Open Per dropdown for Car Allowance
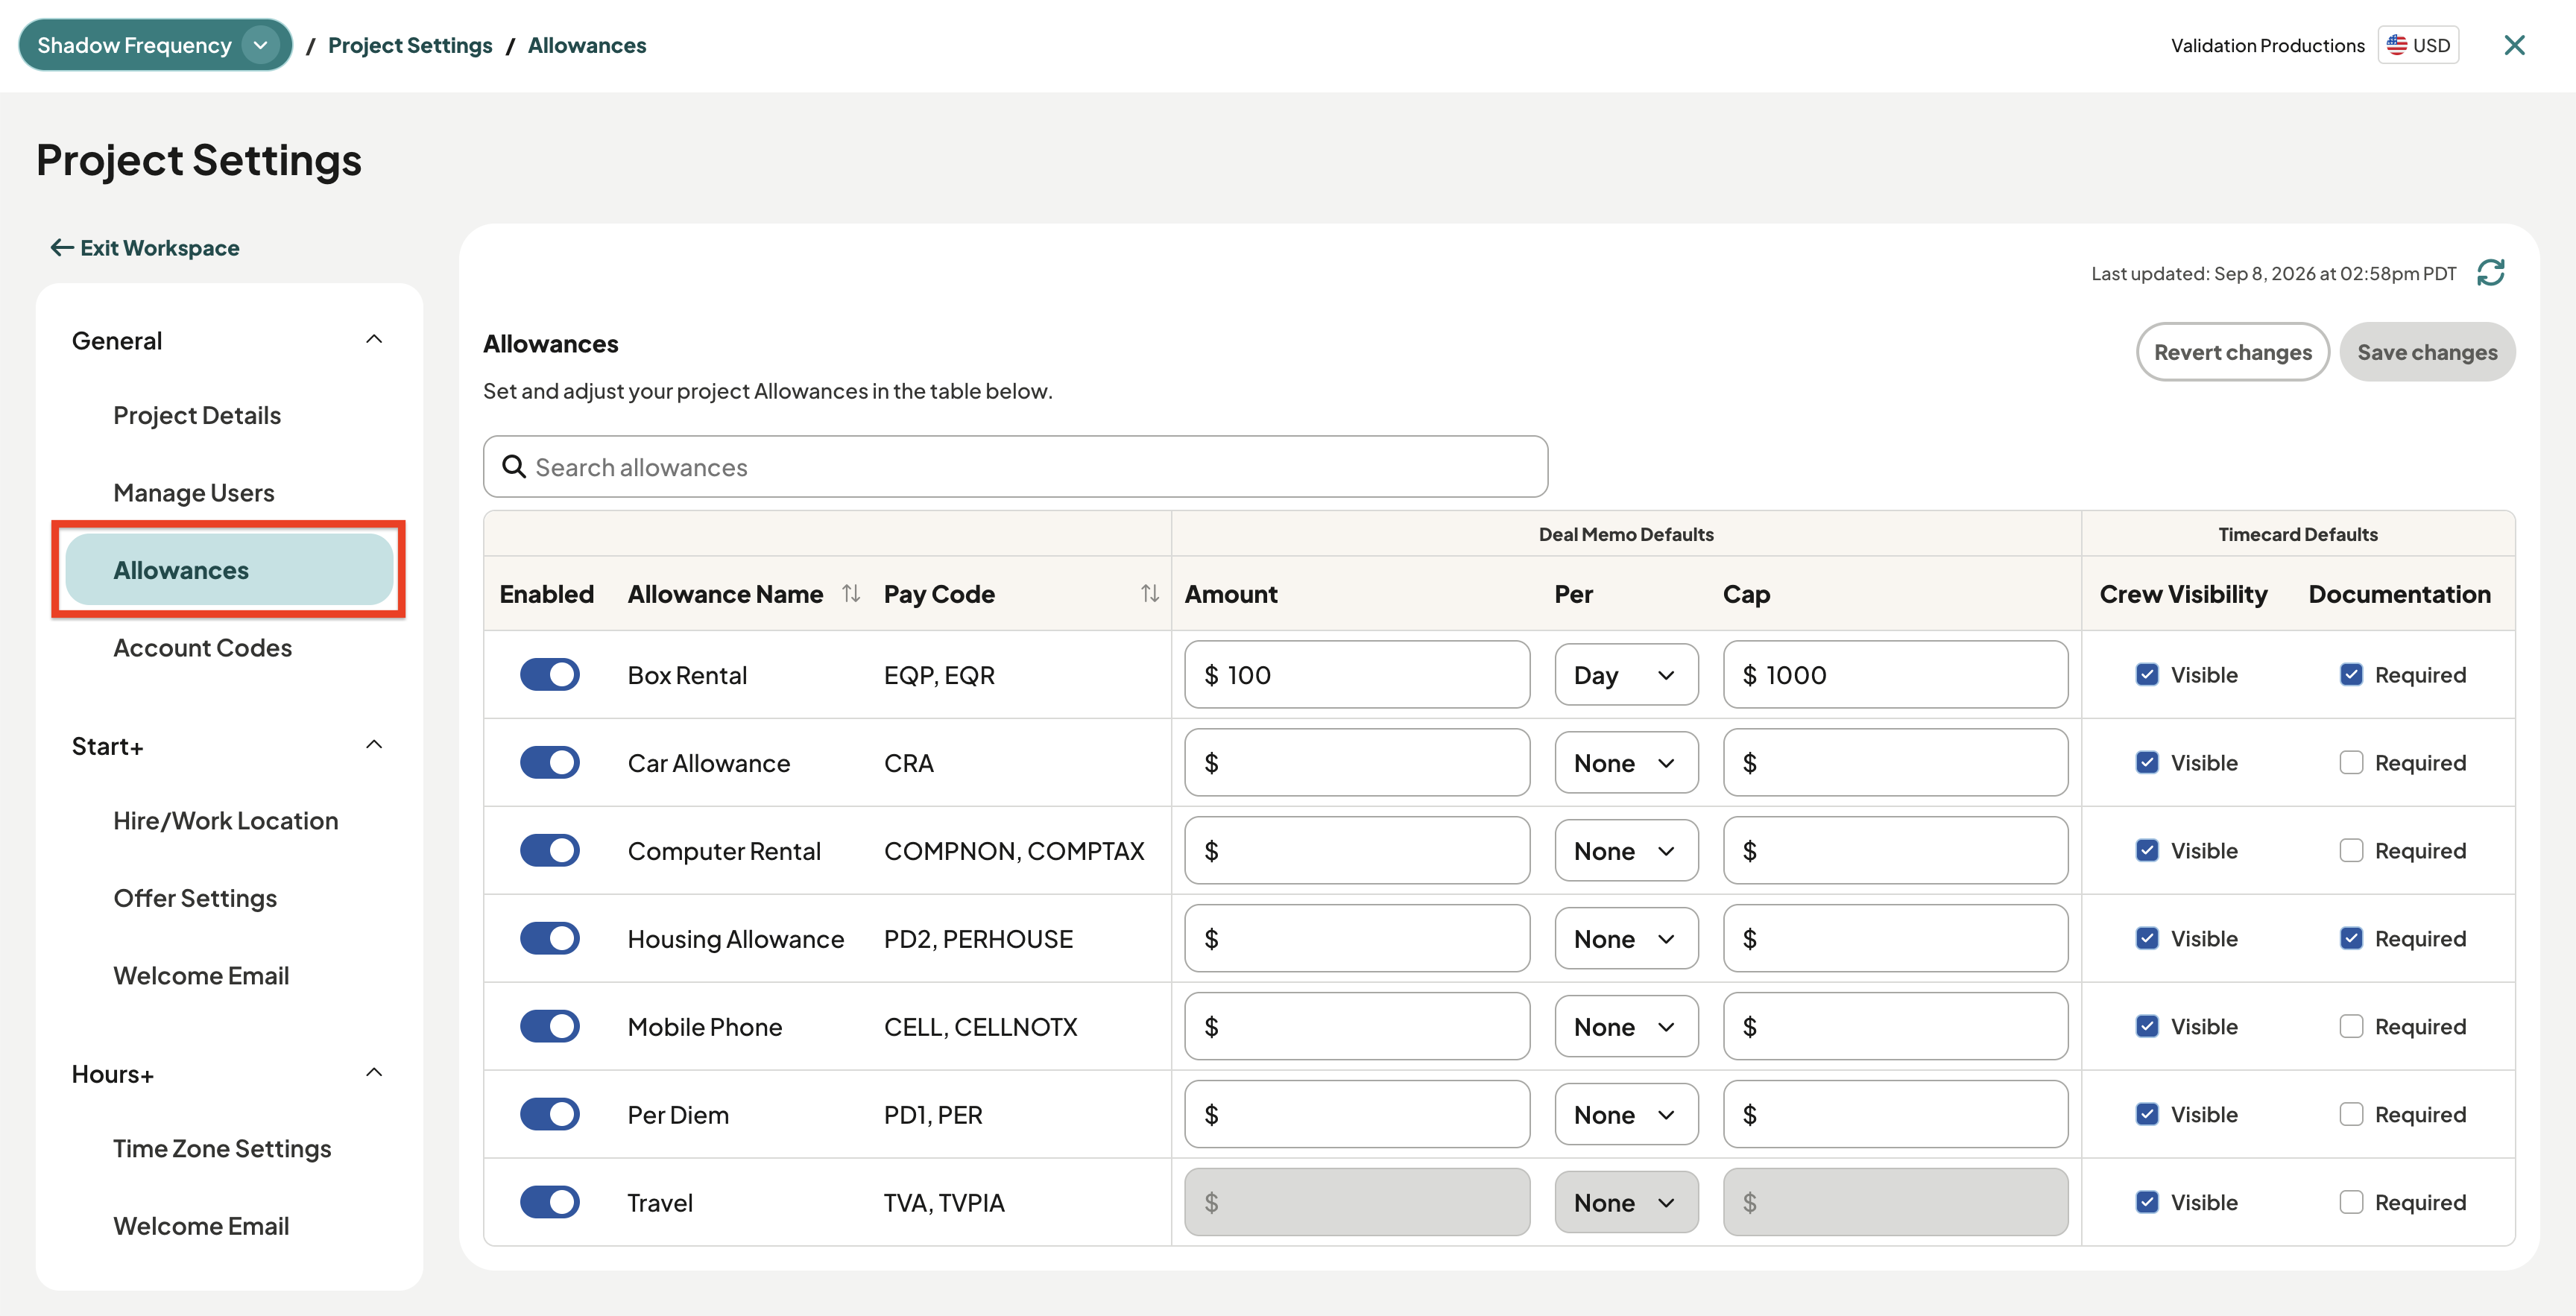Image resolution: width=2576 pixels, height=1316 pixels. [x=1626, y=763]
